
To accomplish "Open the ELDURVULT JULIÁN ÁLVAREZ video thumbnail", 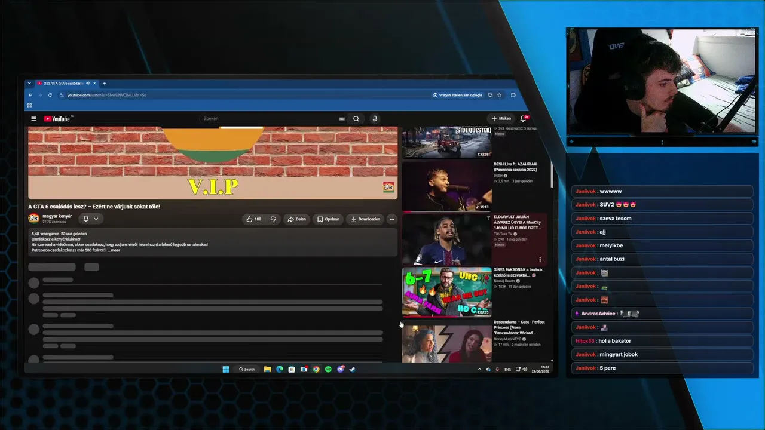I will pyautogui.click(x=446, y=239).
